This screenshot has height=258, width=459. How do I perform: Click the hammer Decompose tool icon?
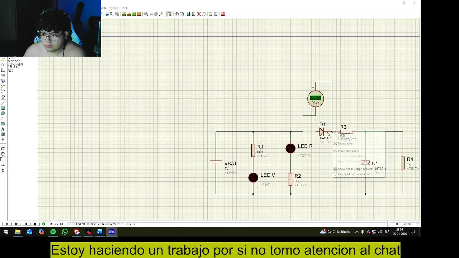(x=161, y=14)
